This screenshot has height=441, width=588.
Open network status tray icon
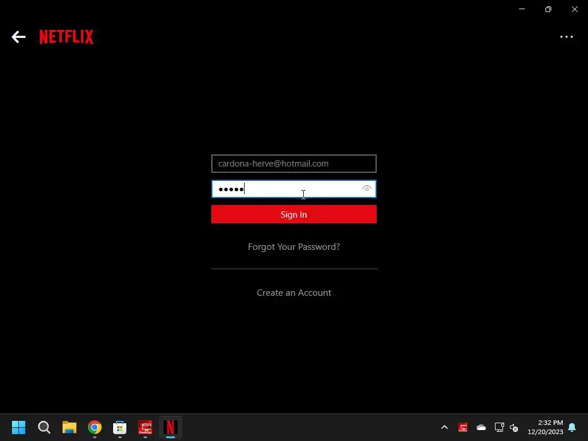(x=499, y=427)
